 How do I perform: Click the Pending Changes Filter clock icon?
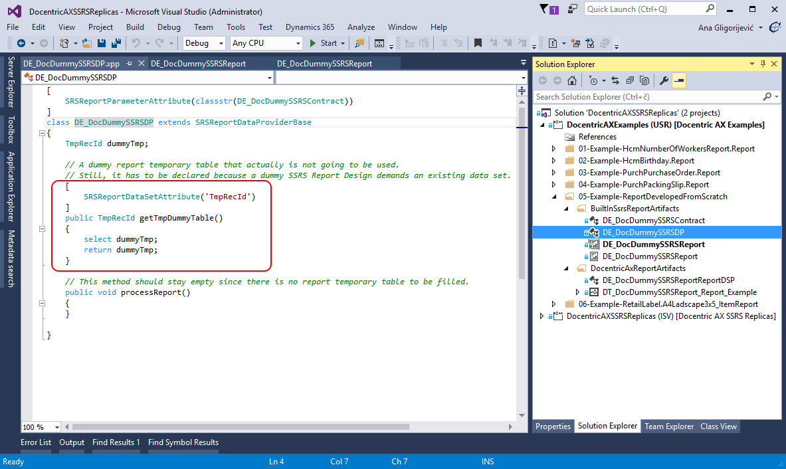pyautogui.click(x=593, y=80)
